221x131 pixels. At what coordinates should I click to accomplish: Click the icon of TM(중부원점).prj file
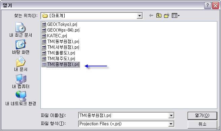point(44,64)
